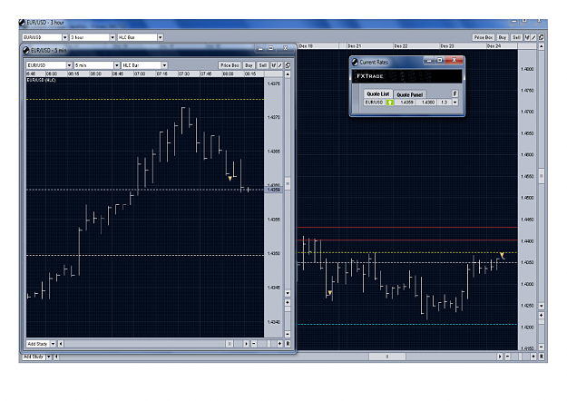Click vertical scroll up arrow in 3 hour window

542,46
